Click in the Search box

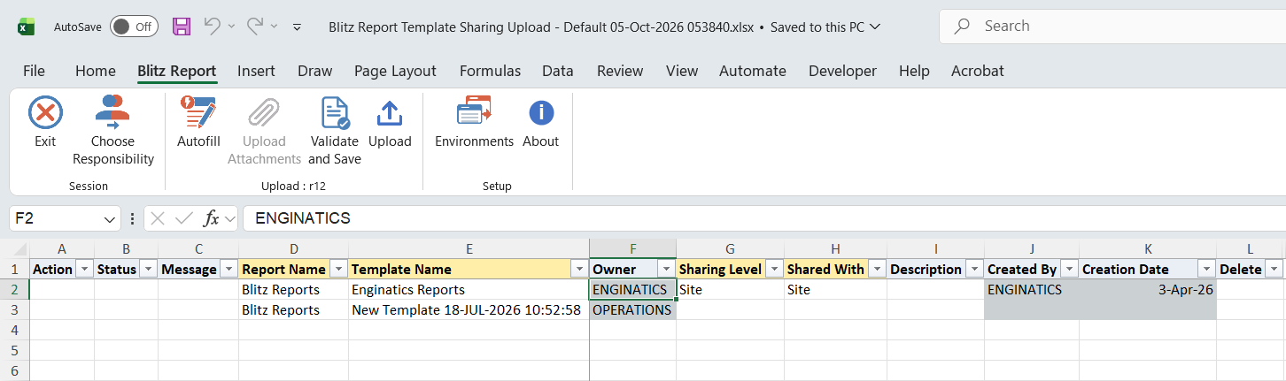(1112, 27)
